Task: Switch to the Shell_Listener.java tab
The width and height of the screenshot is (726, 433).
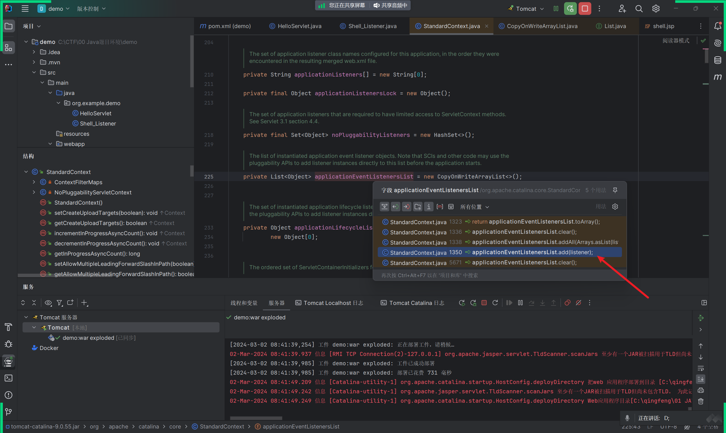Action: click(x=368, y=26)
